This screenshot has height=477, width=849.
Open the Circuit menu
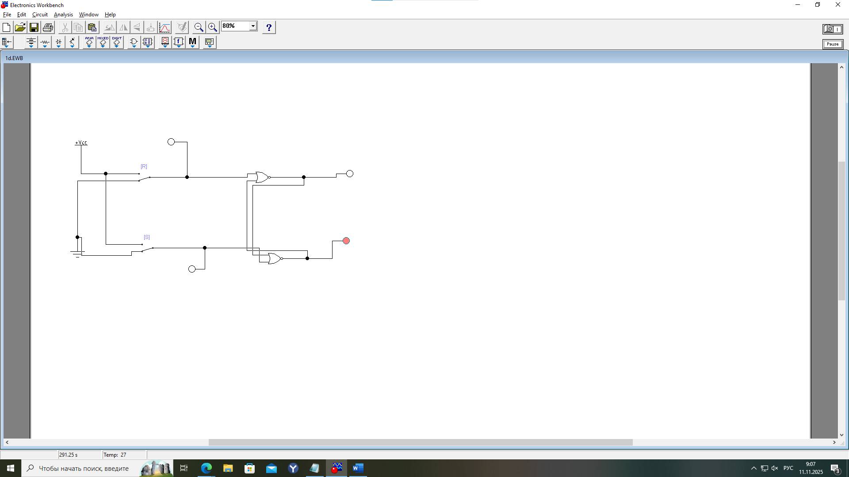40,15
